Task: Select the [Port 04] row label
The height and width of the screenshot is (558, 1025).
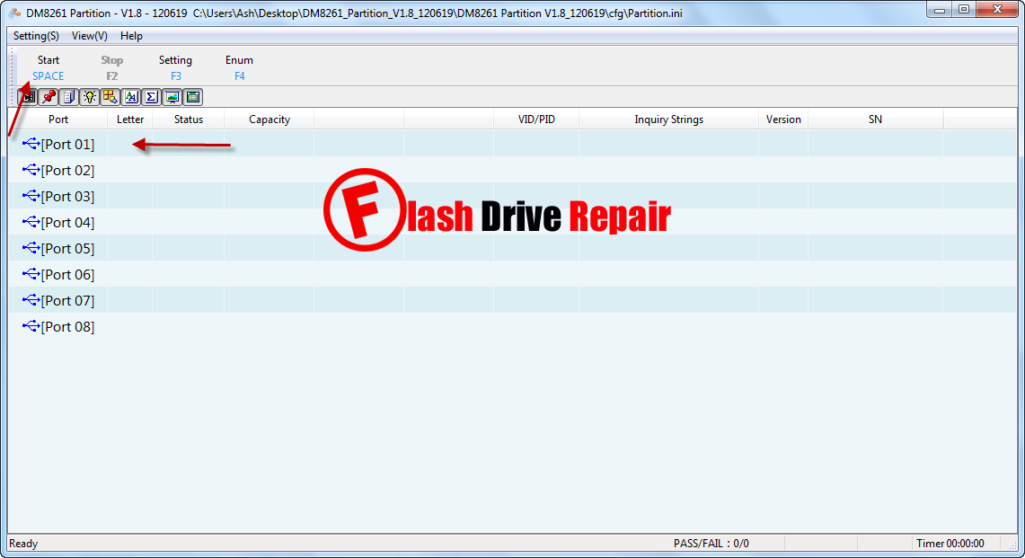Action: click(x=67, y=223)
